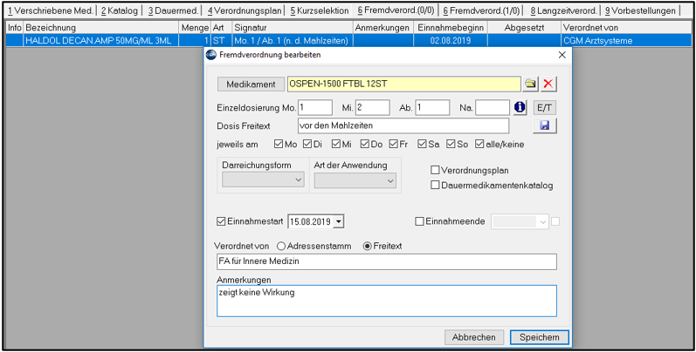The image size is (696, 352).
Task: Enable the Dauermedikamentenkatalog checkbox
Action: pos(435,185)
